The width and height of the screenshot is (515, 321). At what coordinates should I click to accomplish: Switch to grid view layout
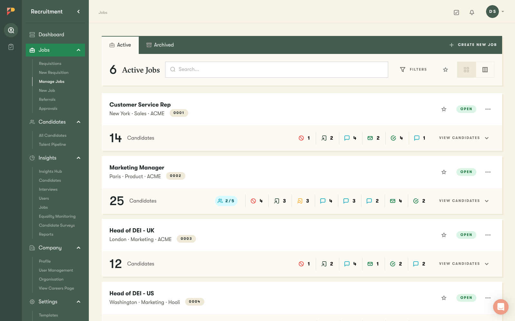tap(466, 70)
